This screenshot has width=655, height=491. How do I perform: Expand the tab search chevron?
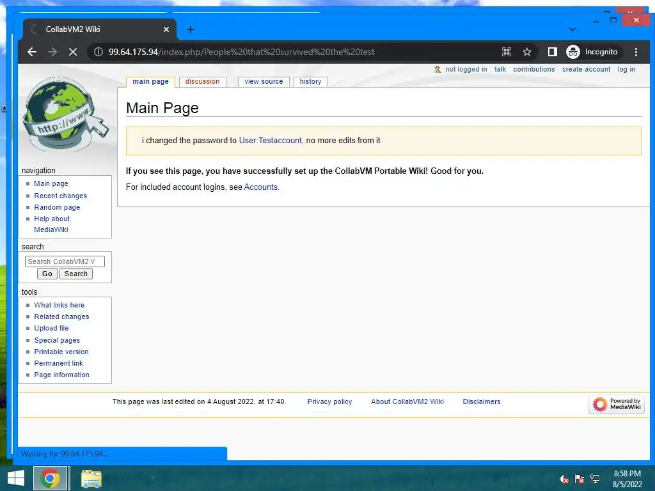(572, 29)
